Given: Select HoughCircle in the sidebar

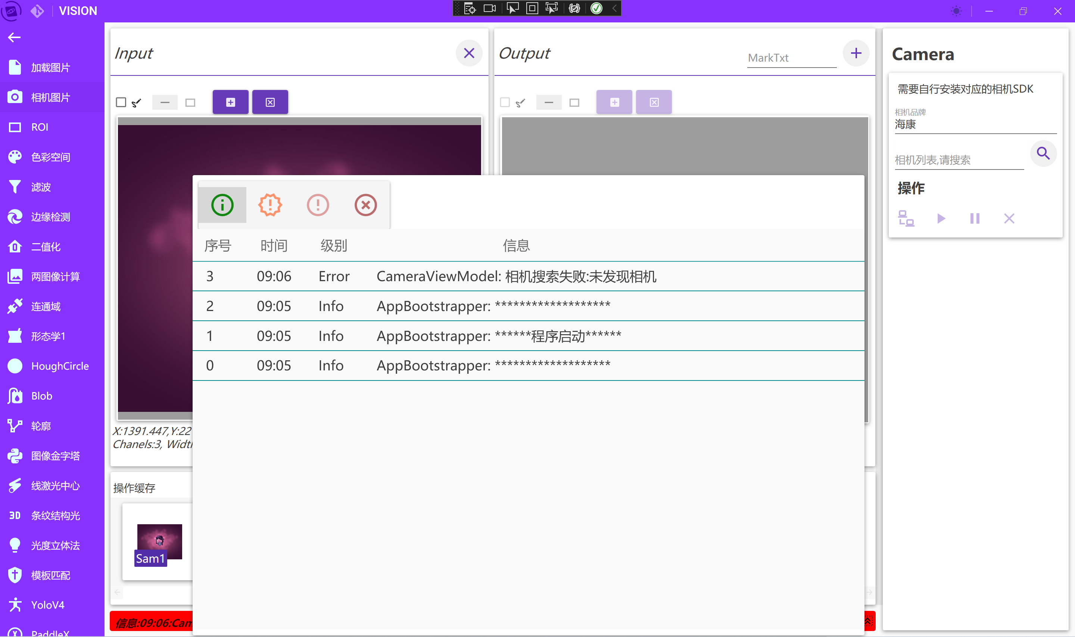Looking at the screenshot, I should click(60, 366).
